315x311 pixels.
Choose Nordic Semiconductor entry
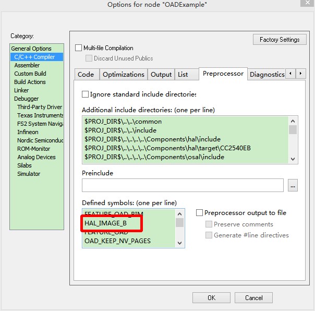click(40, 140)
